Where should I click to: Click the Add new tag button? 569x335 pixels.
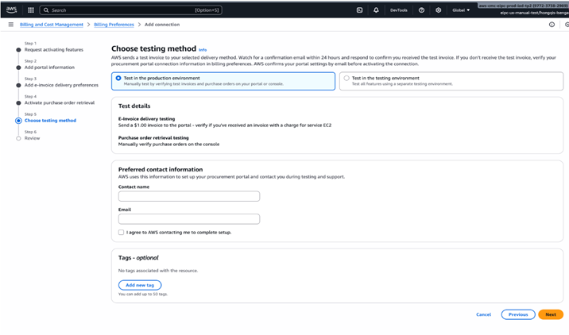pos(139,285)
